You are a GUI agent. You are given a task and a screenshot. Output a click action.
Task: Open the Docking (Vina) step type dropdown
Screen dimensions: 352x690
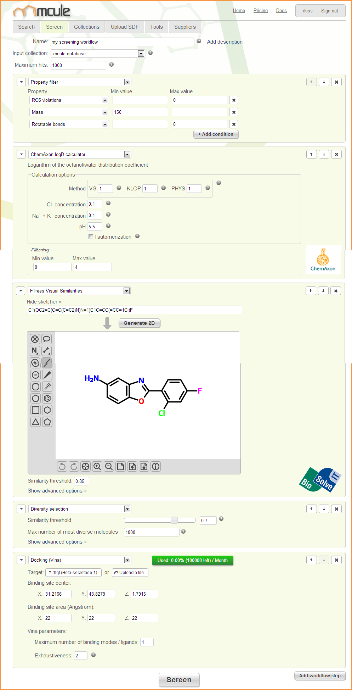click(127, 560)
